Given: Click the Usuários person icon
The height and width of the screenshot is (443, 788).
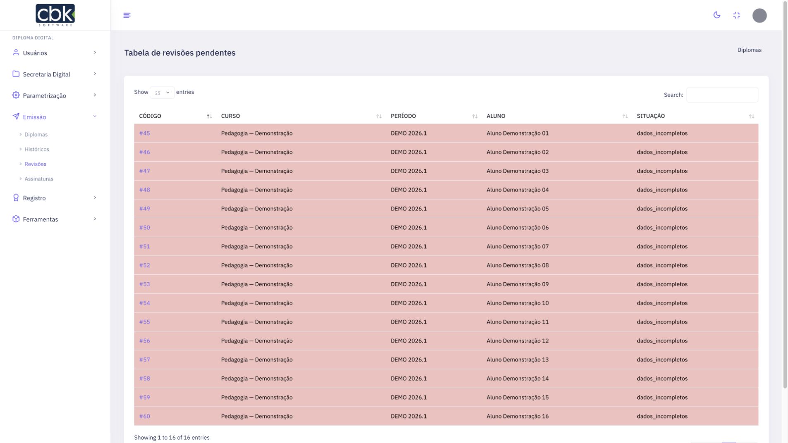Looking at the screenshot, I should pos(16,52).
